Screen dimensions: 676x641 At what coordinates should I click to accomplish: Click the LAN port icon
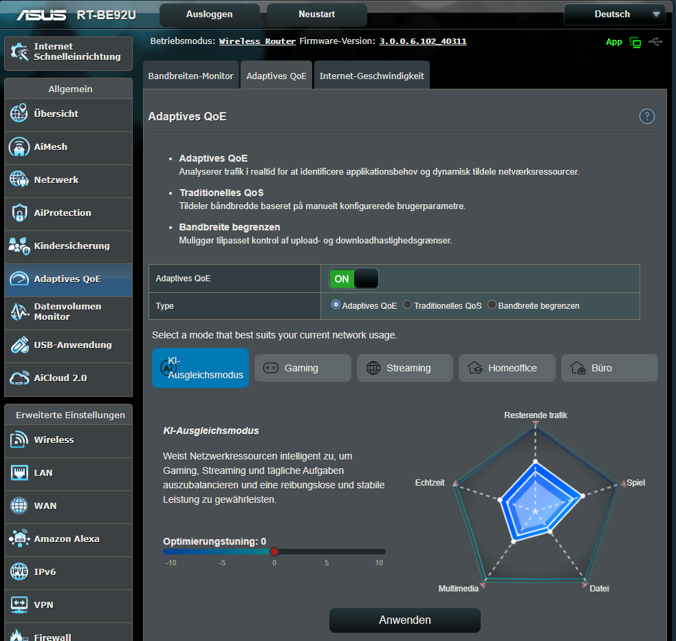tap(19, 473)
